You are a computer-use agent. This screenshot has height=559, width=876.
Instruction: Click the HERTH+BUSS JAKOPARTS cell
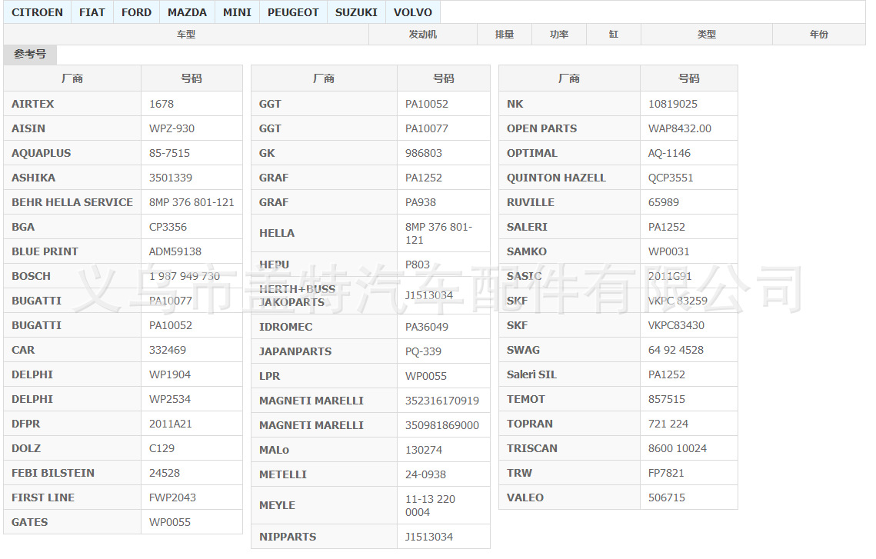(324, 295)
